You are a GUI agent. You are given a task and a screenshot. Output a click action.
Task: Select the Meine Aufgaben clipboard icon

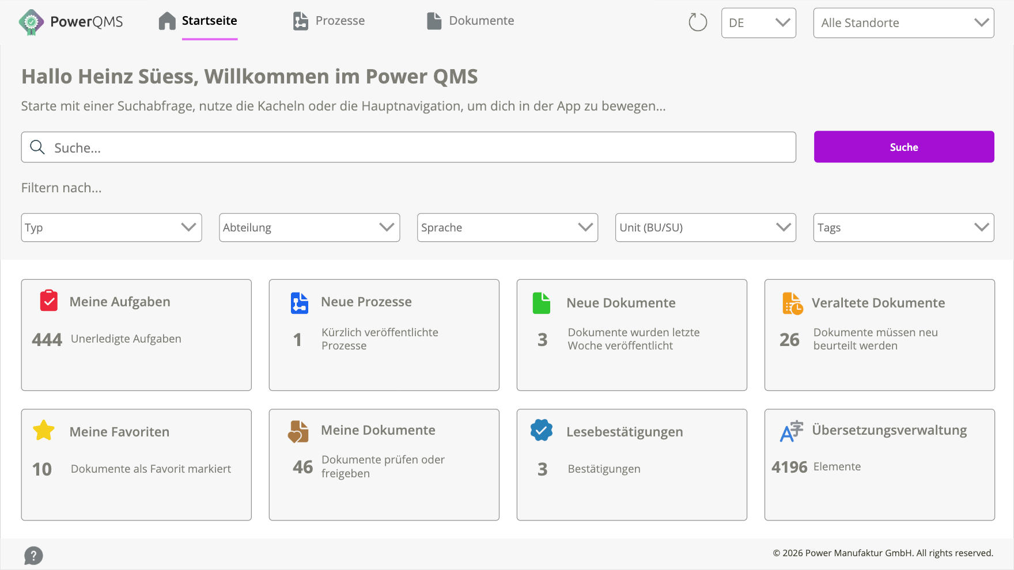pyautogui.click(x=49, y=301)
